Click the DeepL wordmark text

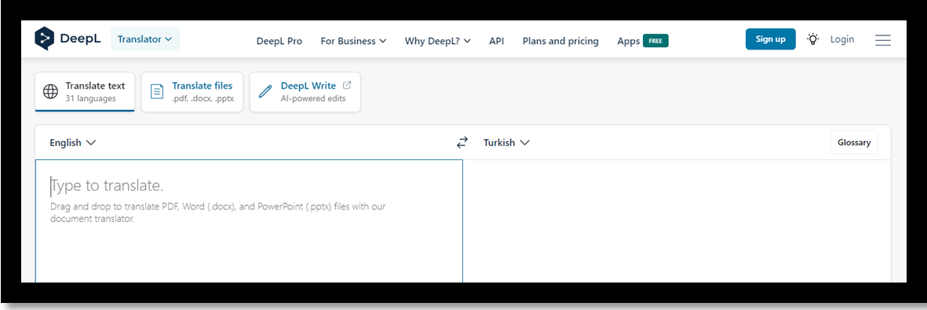coord(80,39)
